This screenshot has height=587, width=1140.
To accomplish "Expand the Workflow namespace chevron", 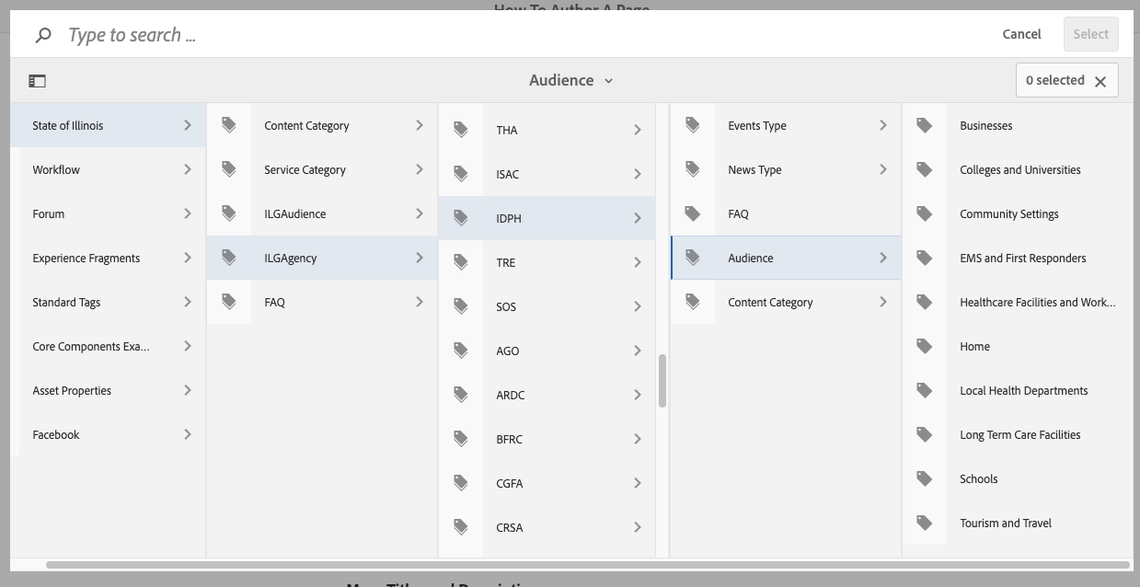I will pyautogui.click(x=188, y=169).
